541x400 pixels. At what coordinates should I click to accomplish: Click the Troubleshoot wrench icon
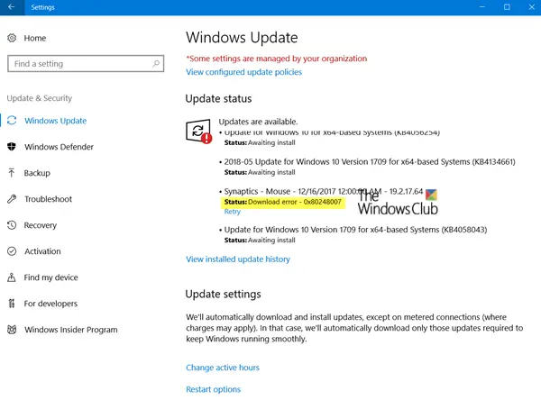(12, 199)
